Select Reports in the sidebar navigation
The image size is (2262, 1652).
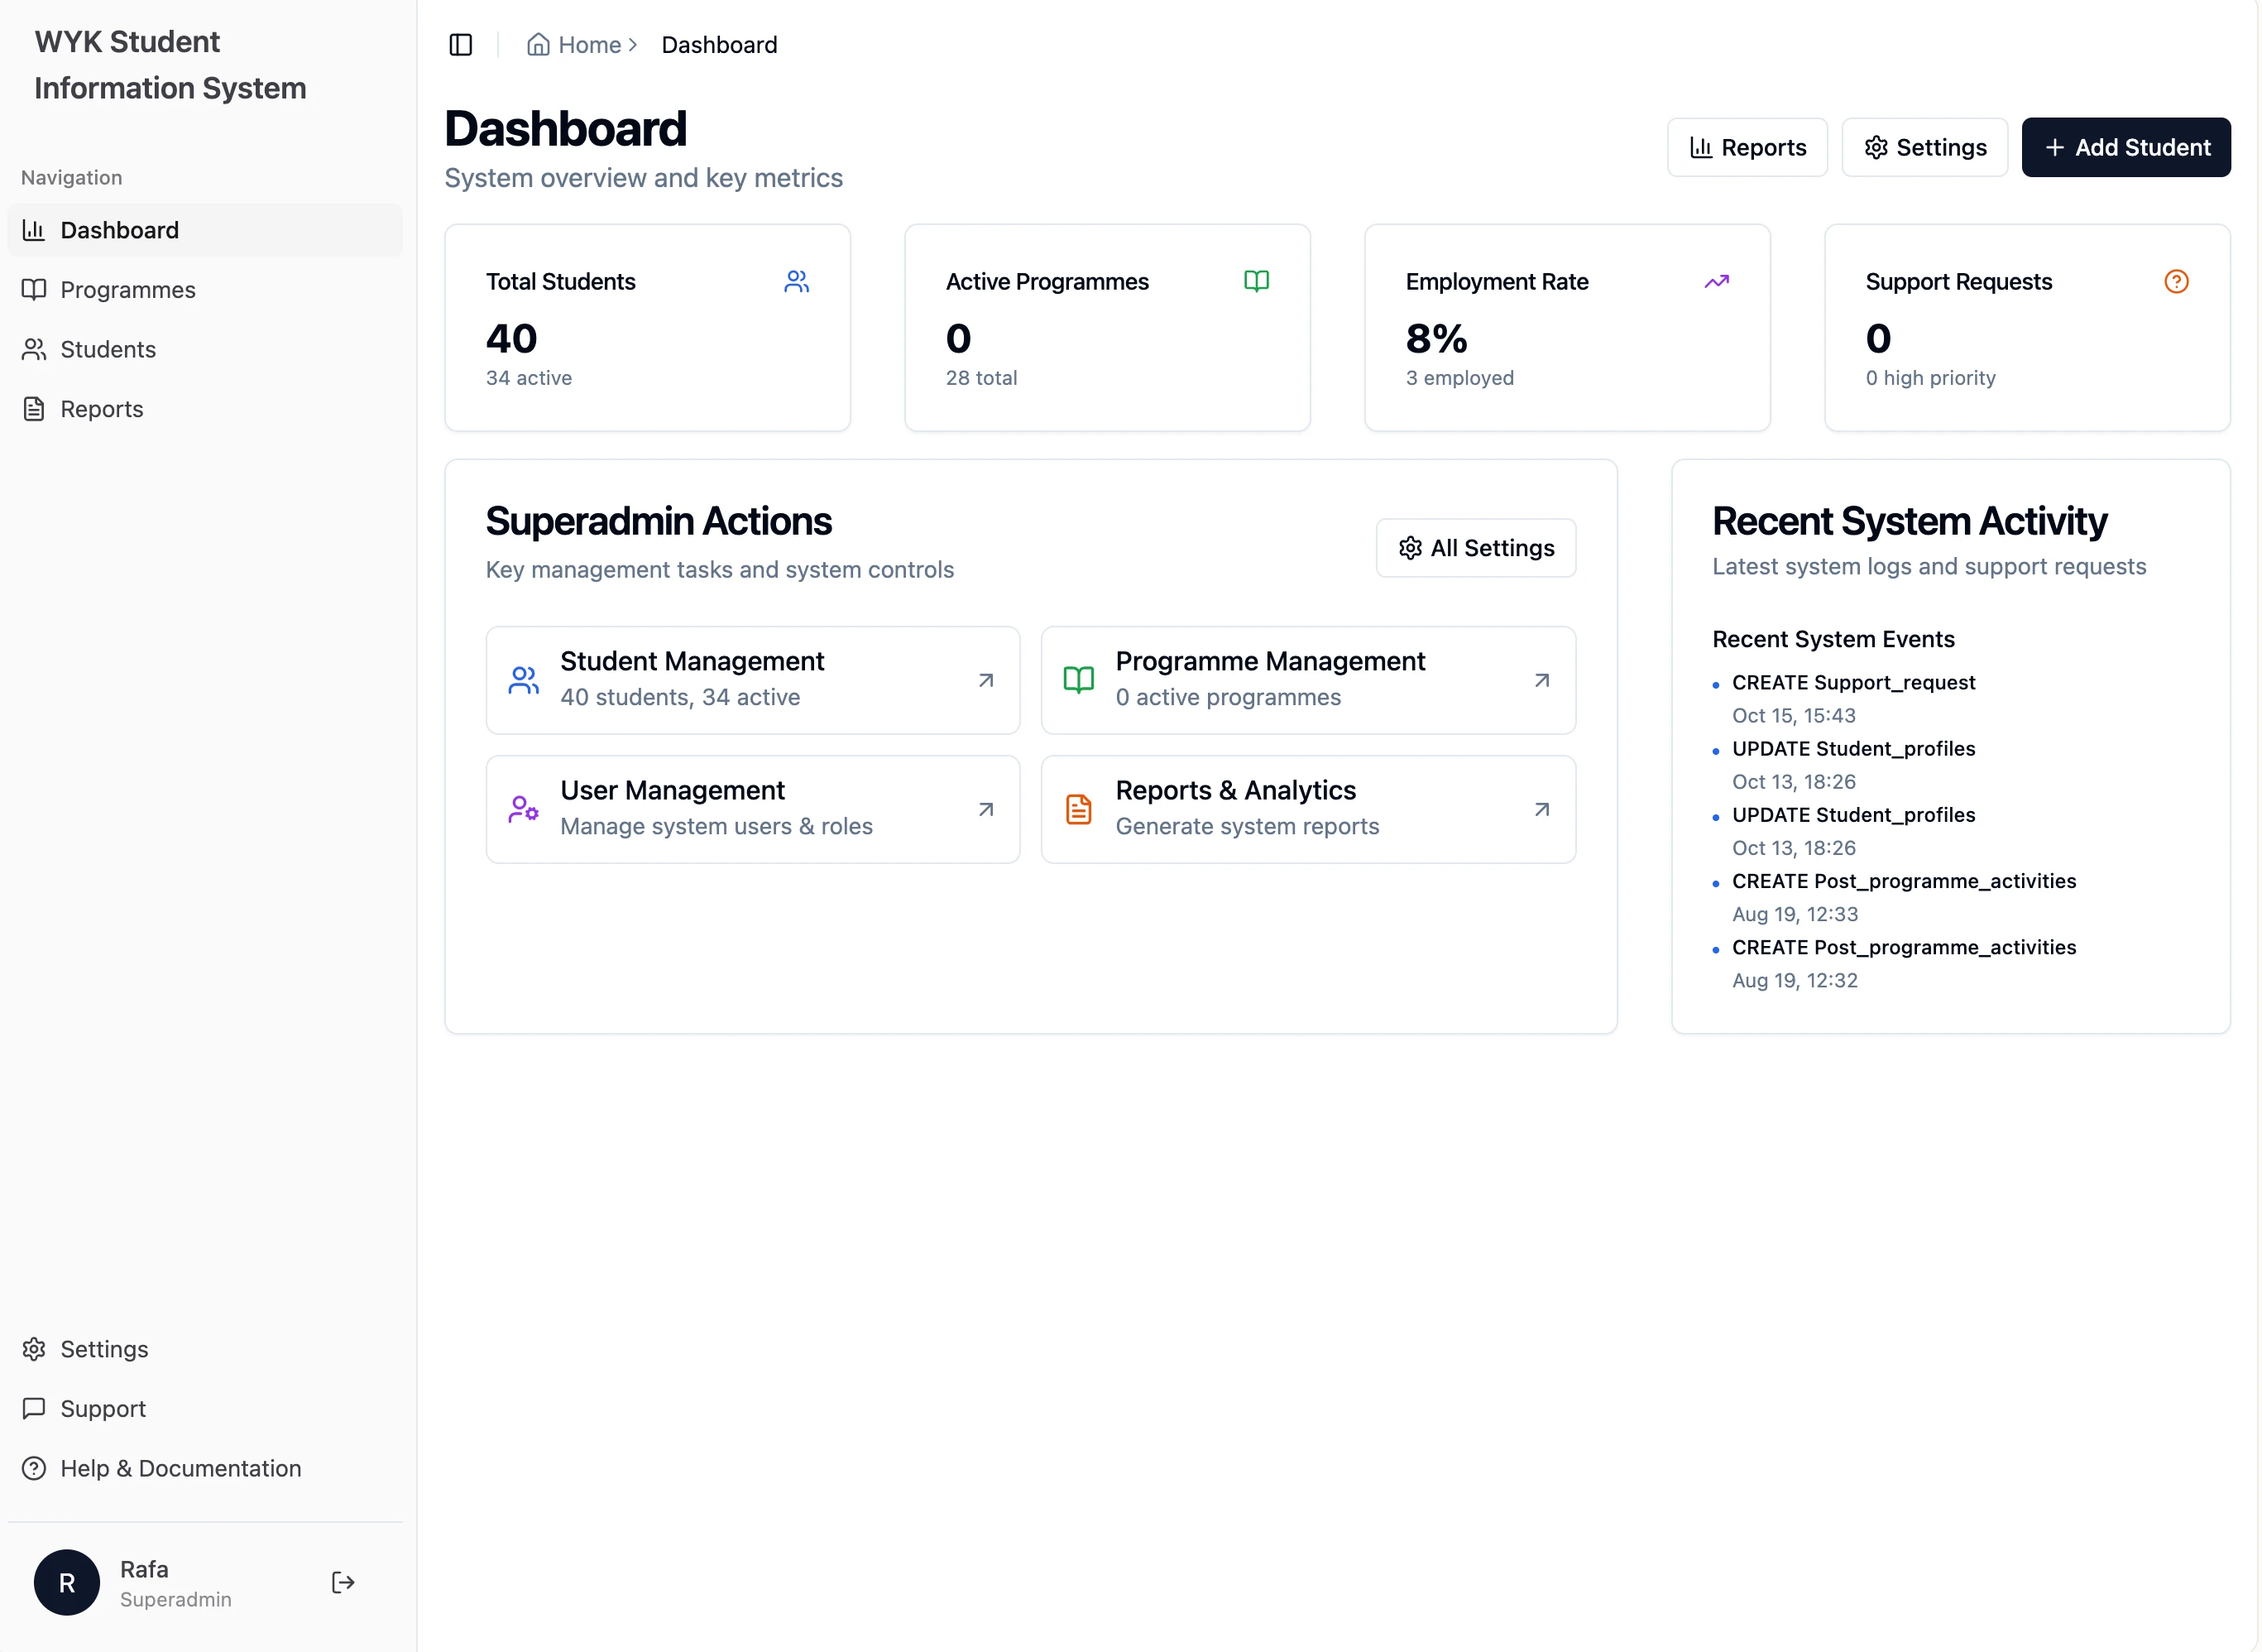pos(101,409)
